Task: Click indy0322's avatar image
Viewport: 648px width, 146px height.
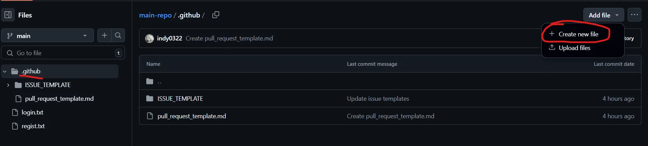Action: pos(149,38)
